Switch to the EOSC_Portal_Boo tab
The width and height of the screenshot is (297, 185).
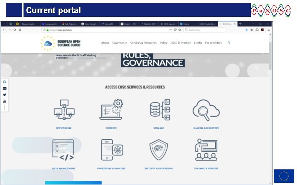tap(207, 24)
